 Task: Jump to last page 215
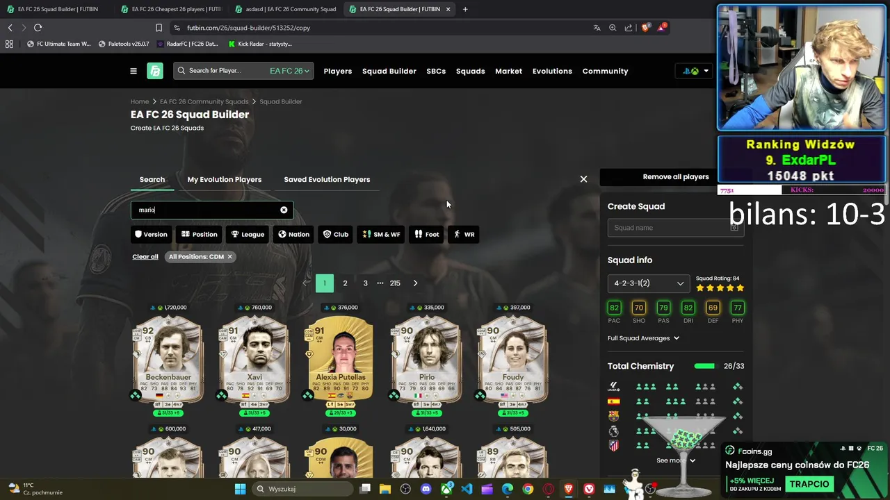[x=395, y=283]
